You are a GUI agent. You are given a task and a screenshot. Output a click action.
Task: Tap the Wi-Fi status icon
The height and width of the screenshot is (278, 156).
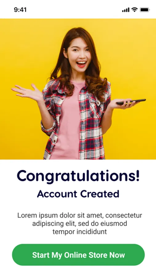tap(134, 10)
